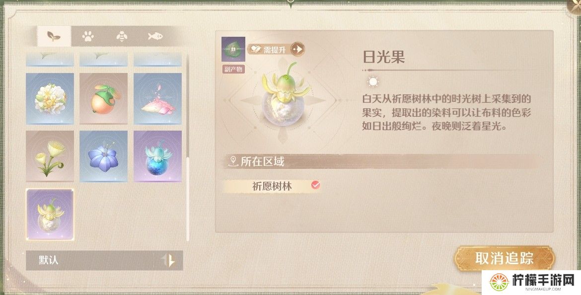Select the yellow flowers item
This screenshot has width=581, height=295.
point(50,156)
